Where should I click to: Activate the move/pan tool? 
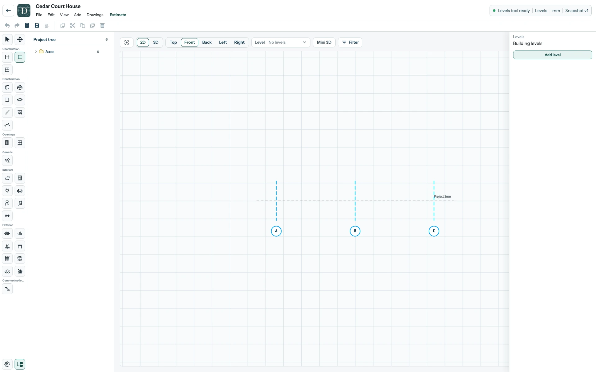pos(20,39)
